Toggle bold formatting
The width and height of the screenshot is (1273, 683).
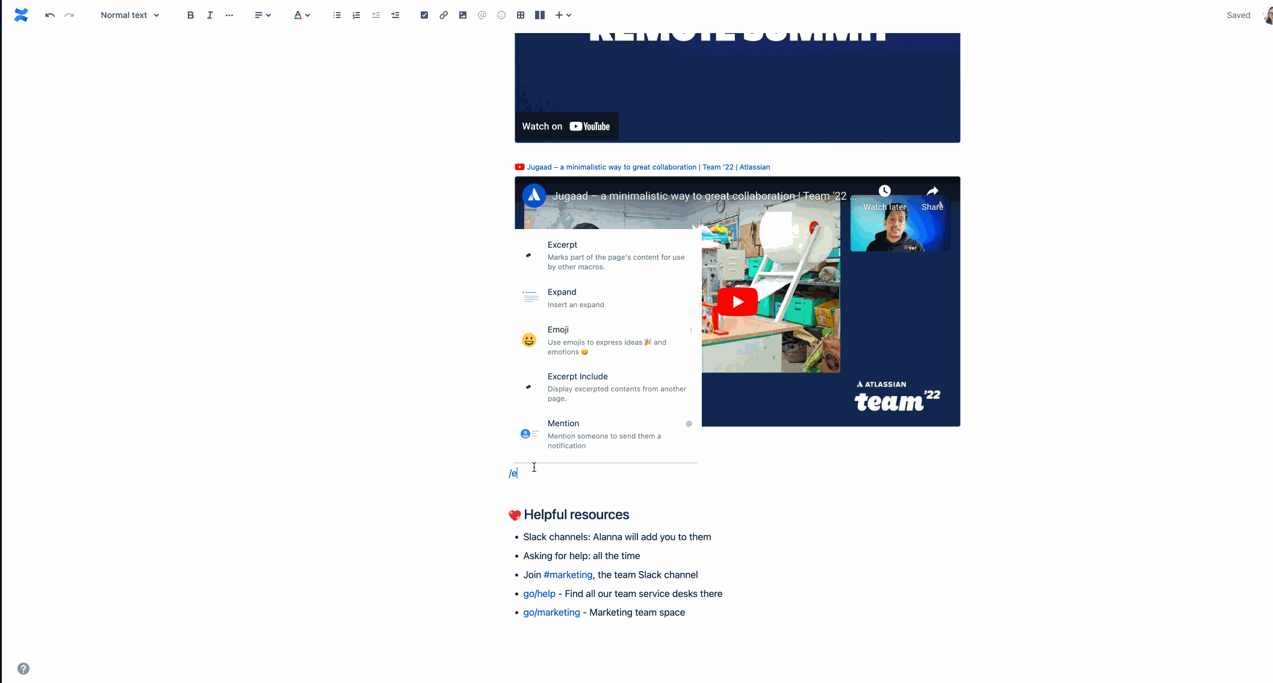tap(190, 15)
